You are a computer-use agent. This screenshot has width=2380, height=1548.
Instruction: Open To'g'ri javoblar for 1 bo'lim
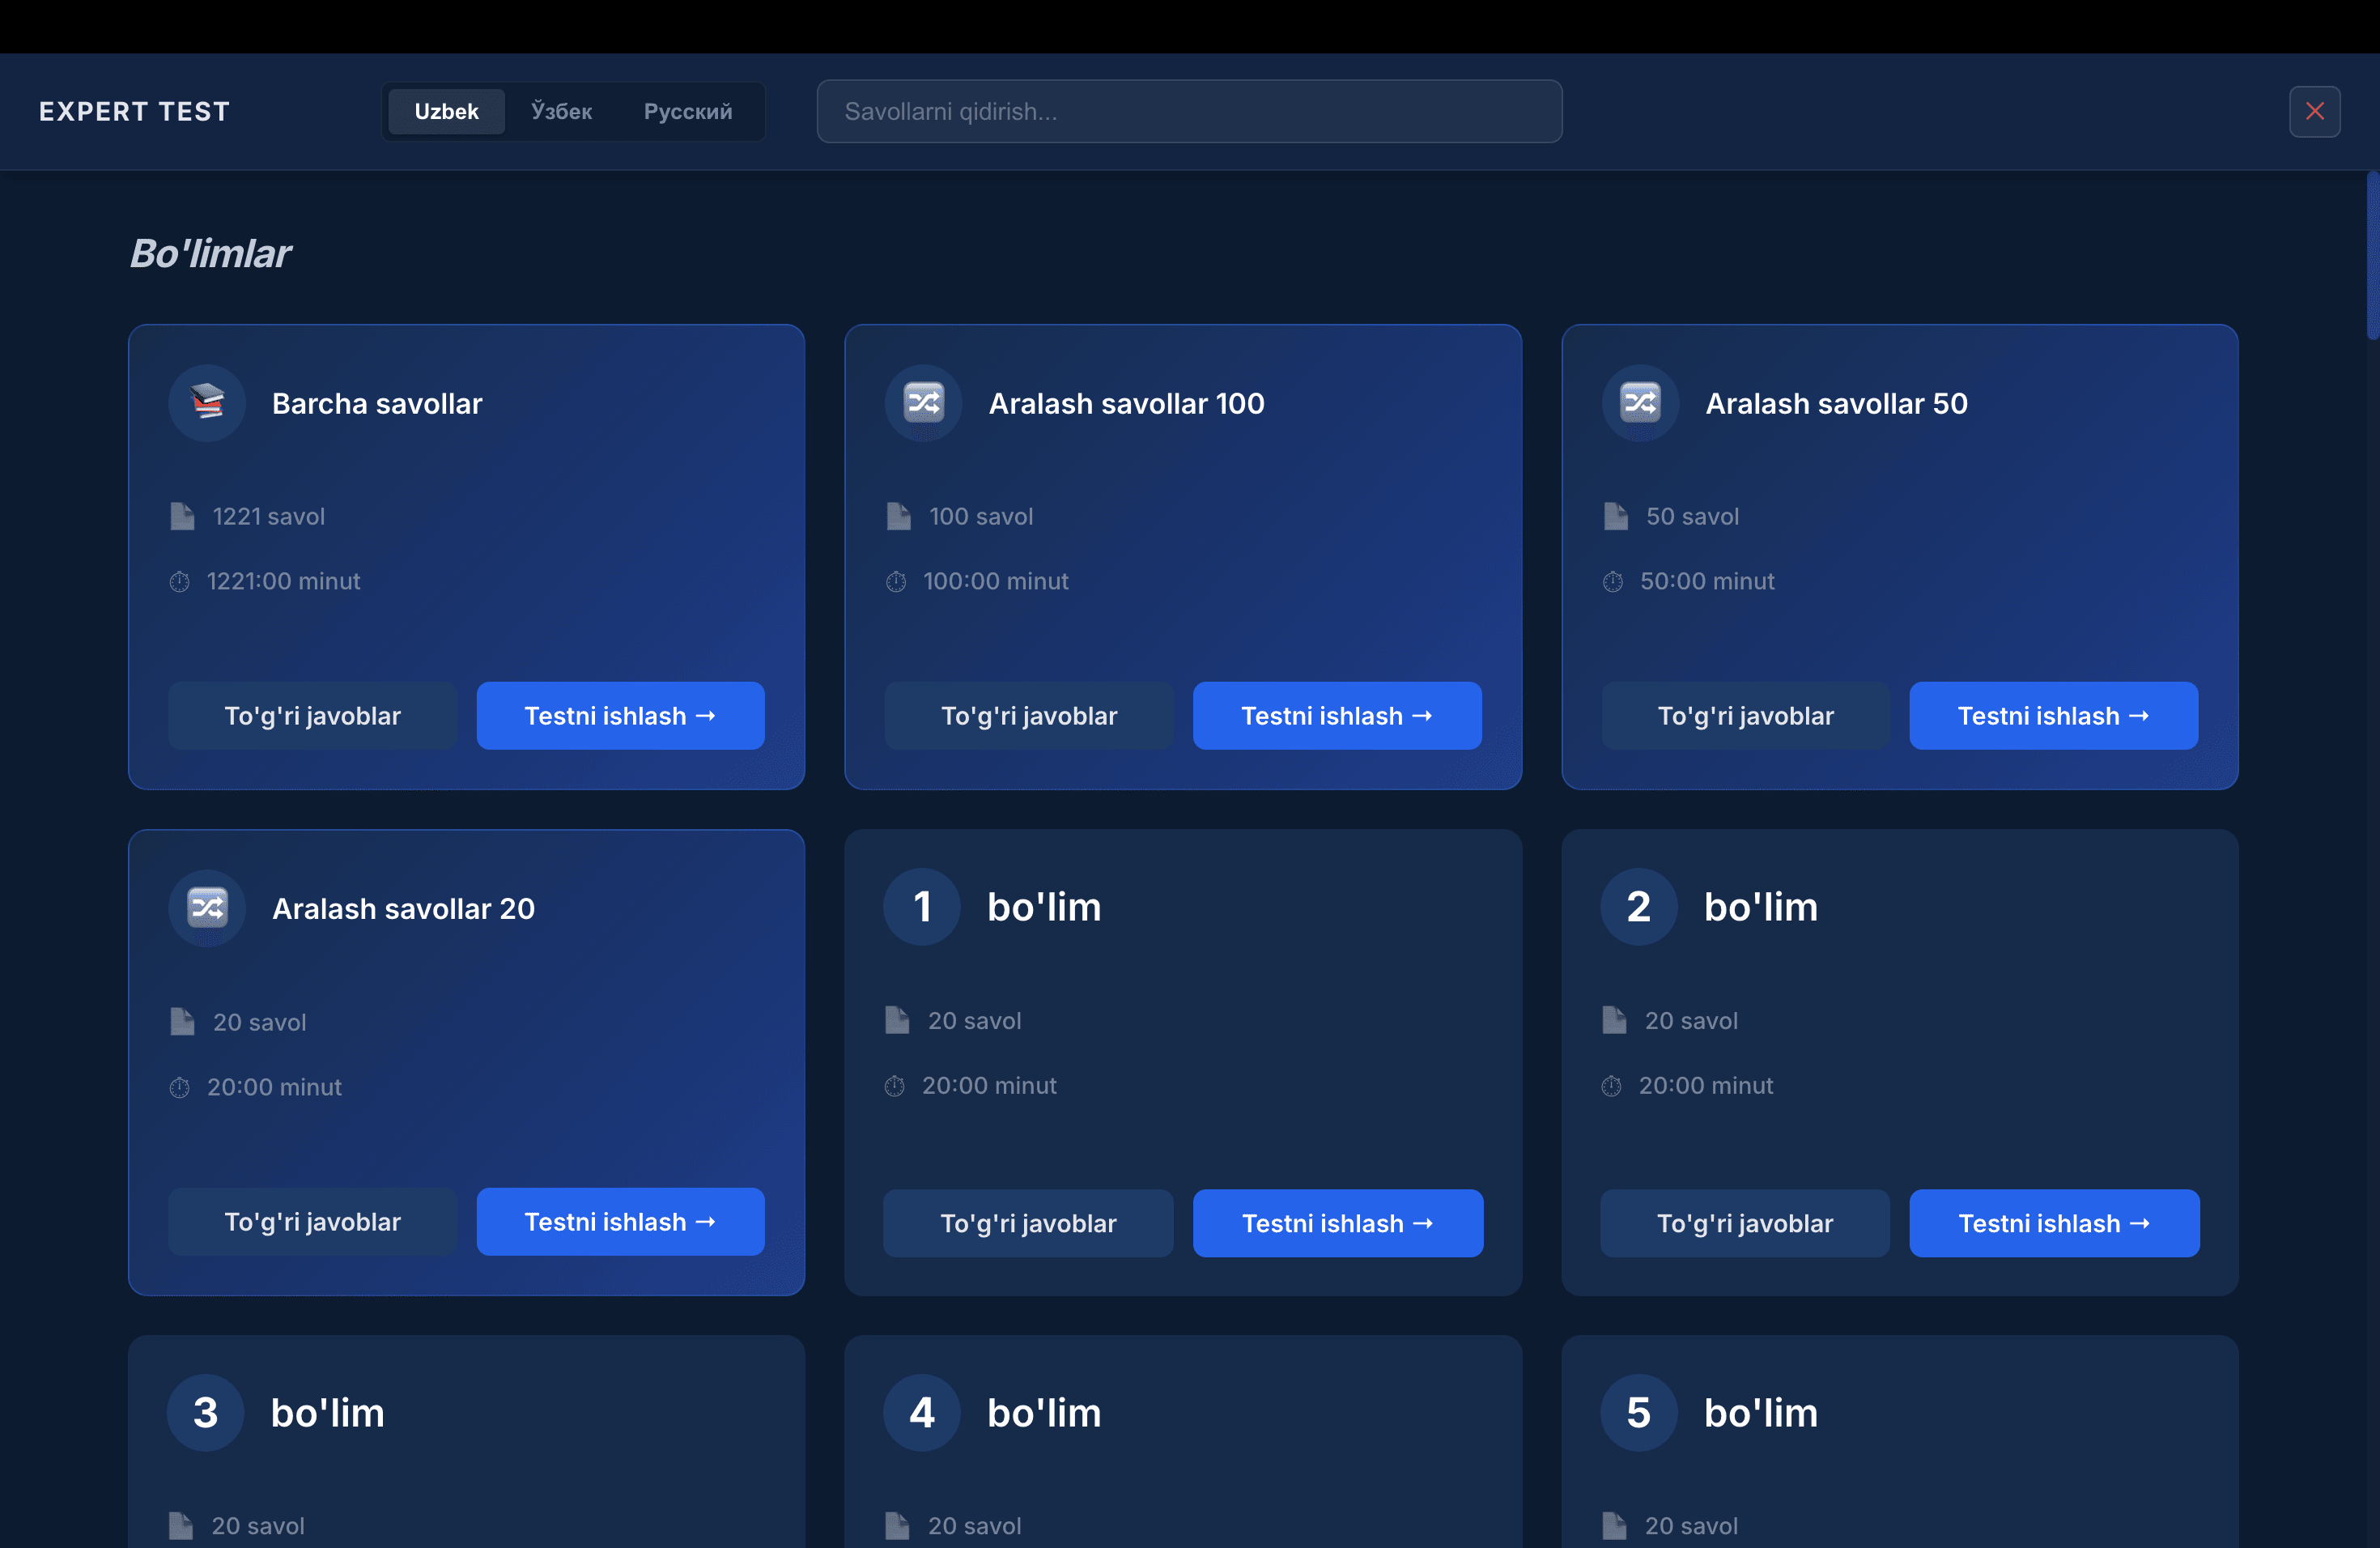tap(1028, 1223)
